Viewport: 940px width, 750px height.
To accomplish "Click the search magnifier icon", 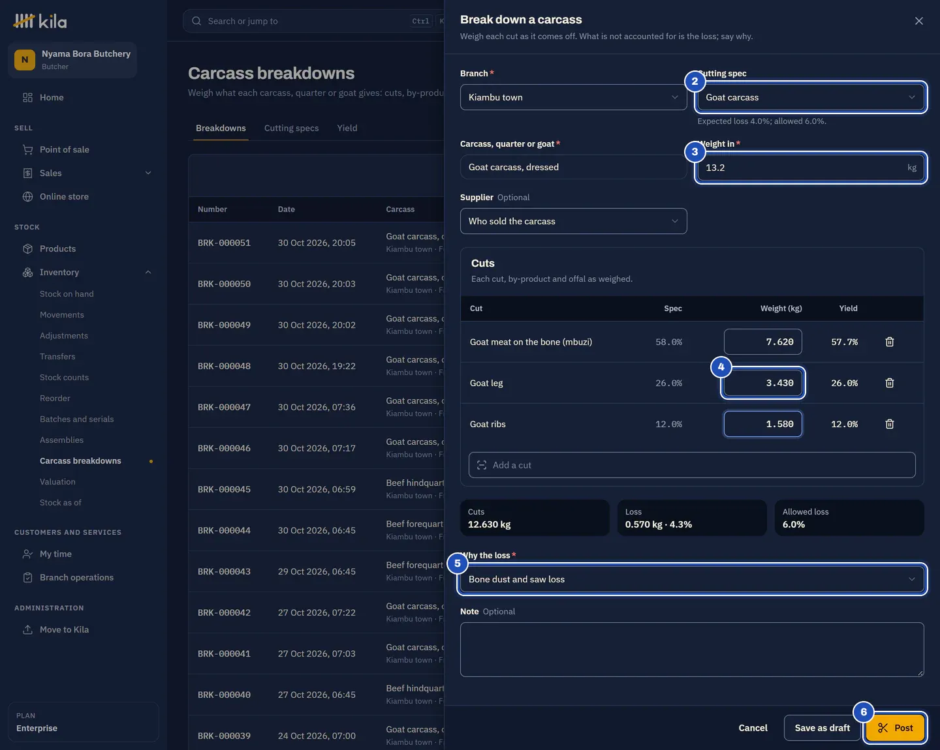I will click(196, 21).
